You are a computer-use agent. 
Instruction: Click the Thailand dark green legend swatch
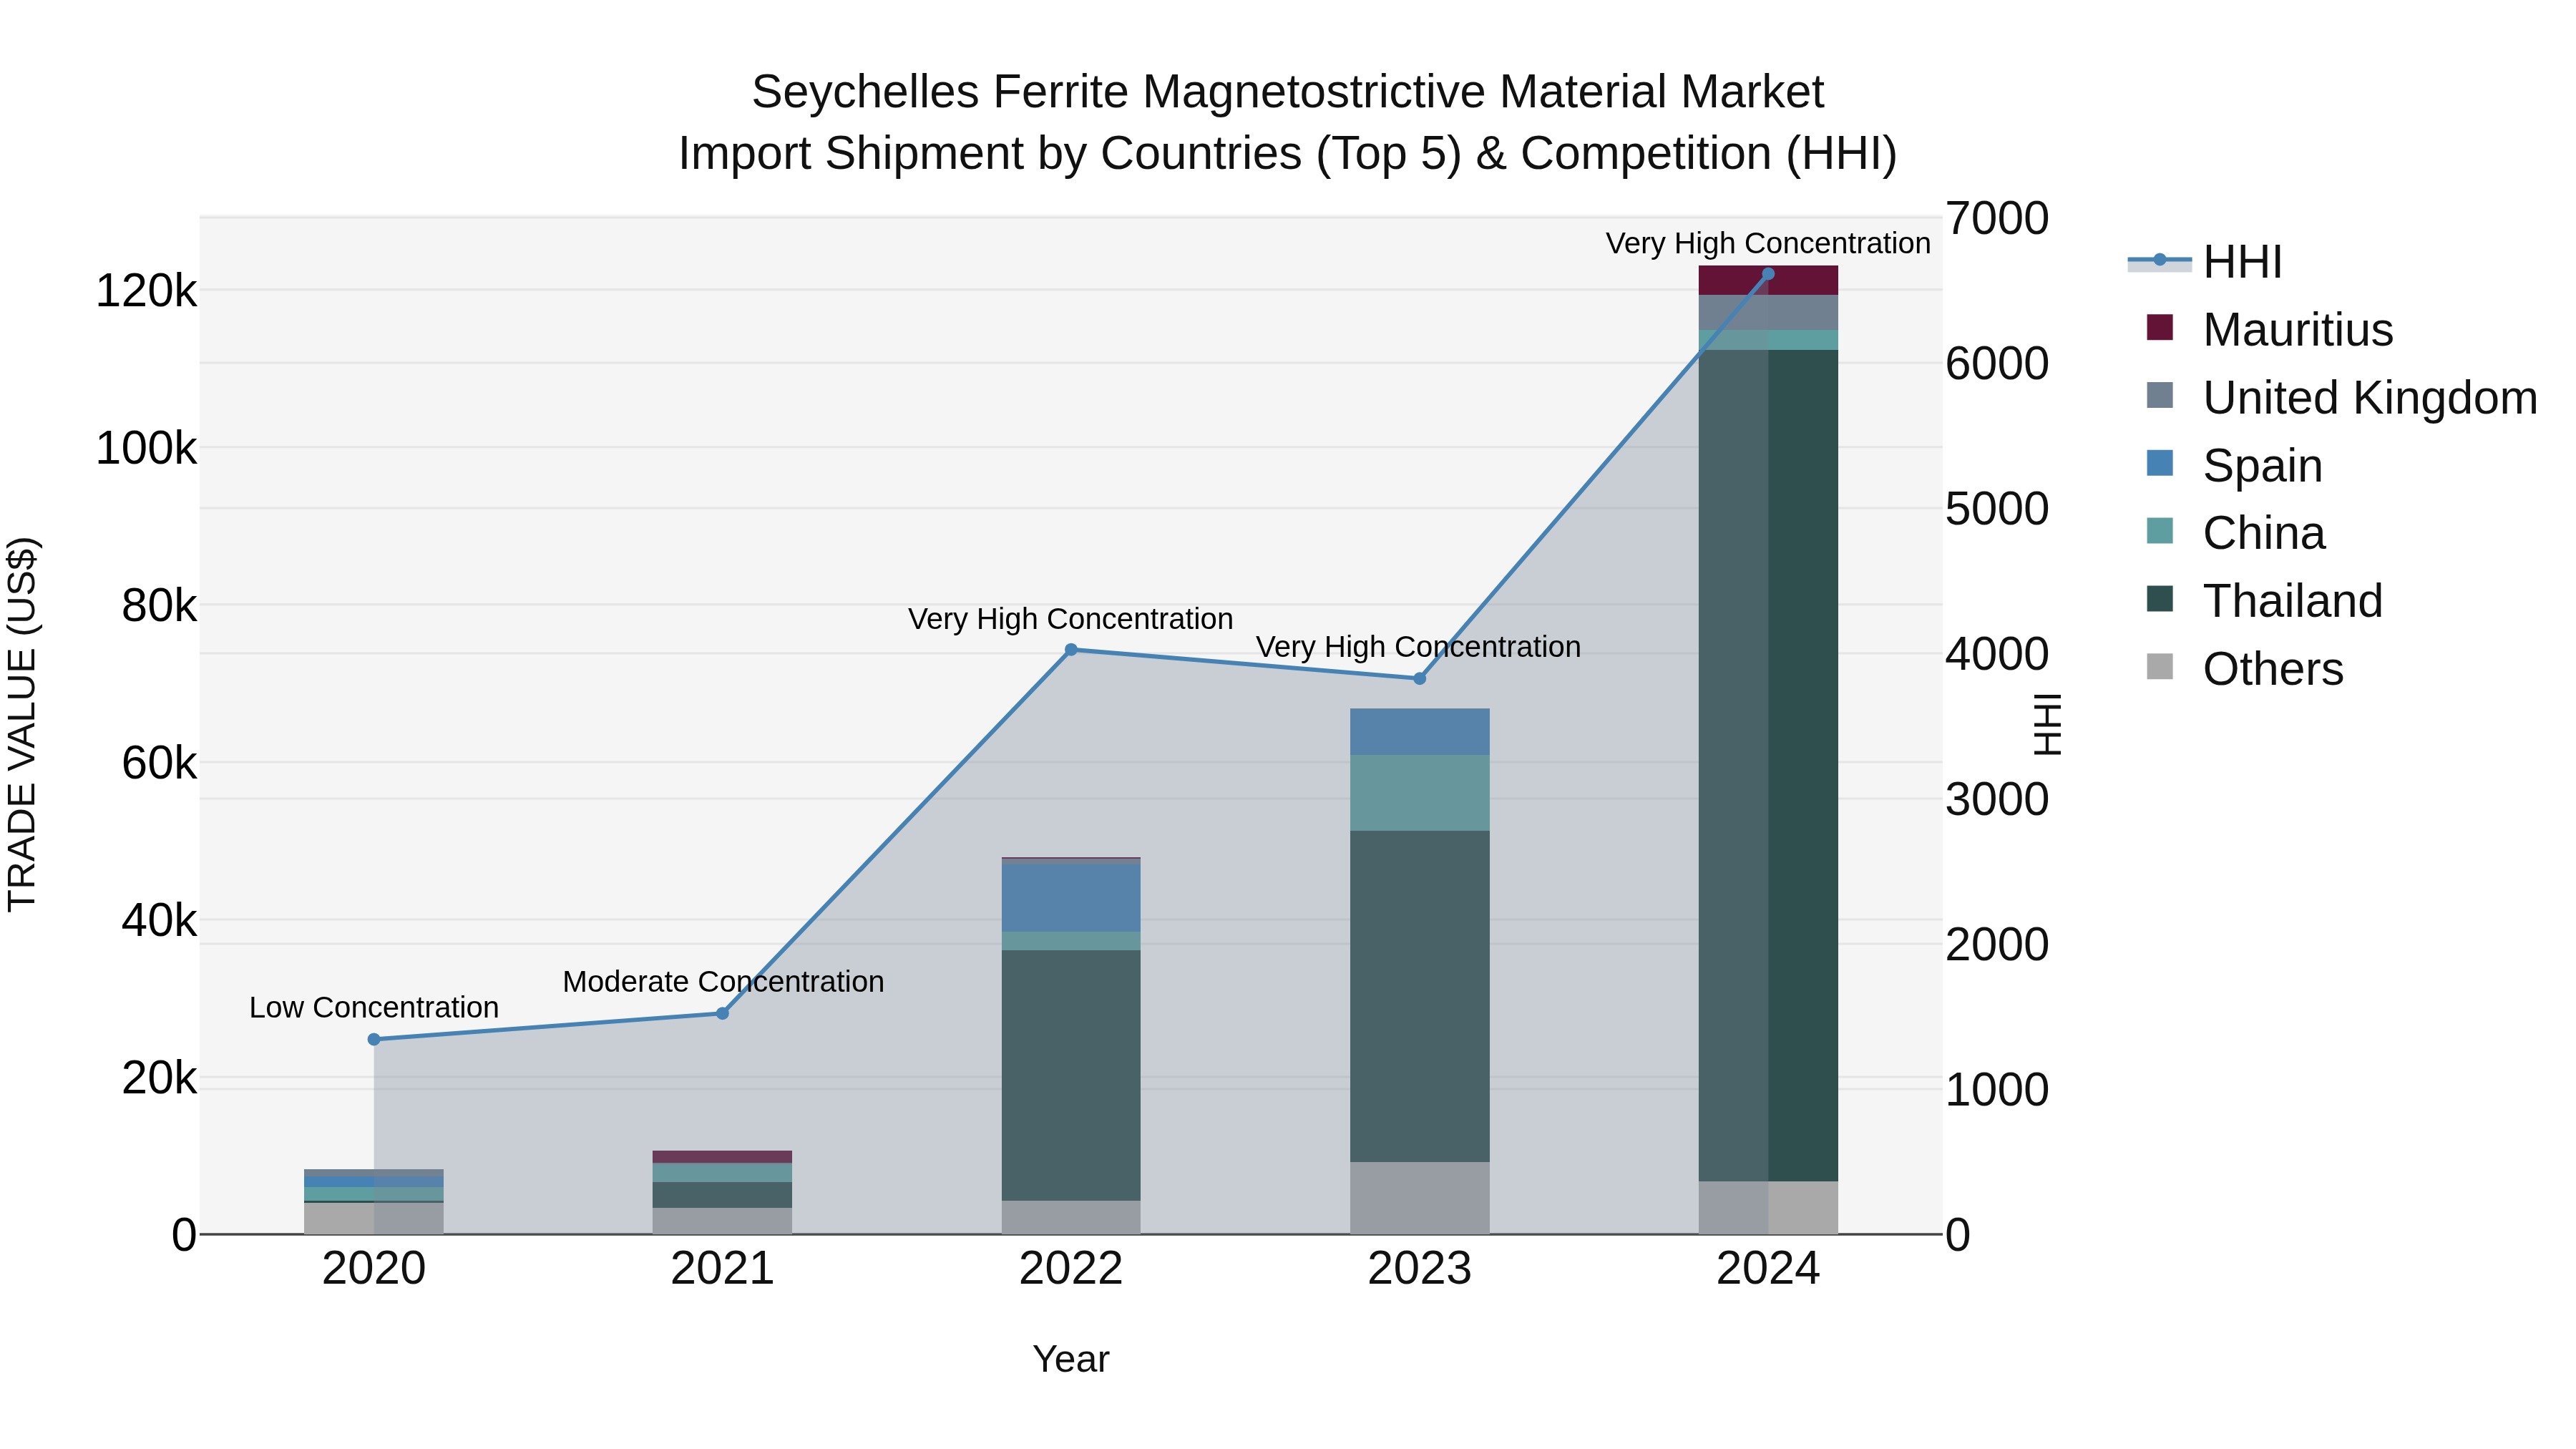pos(2160,599)
